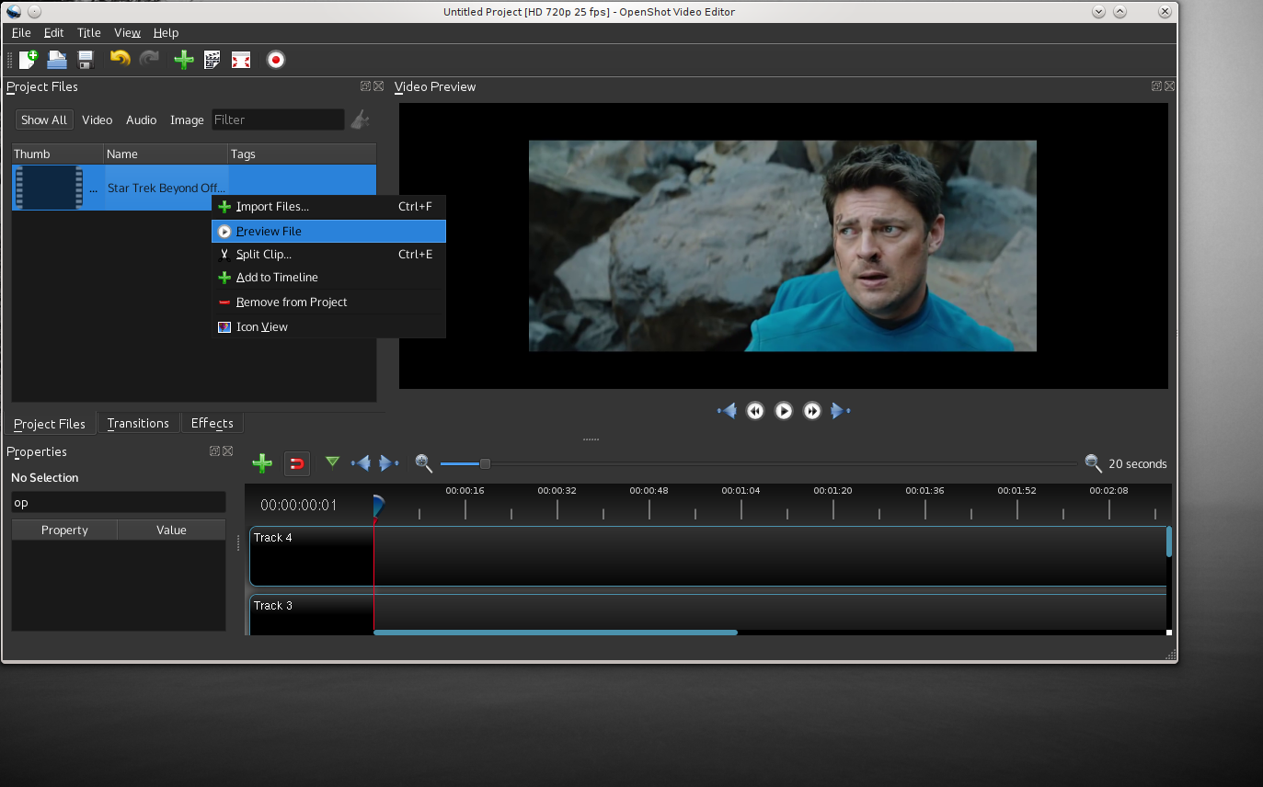Click the yellow Undo arrow icon
The width and height of the screenshot is (1263, 787).
point(120,60)
